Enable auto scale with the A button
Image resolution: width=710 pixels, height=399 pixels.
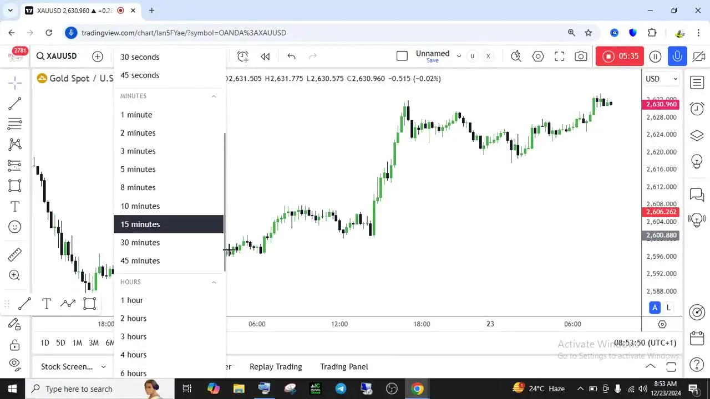[x=655, y=308]
